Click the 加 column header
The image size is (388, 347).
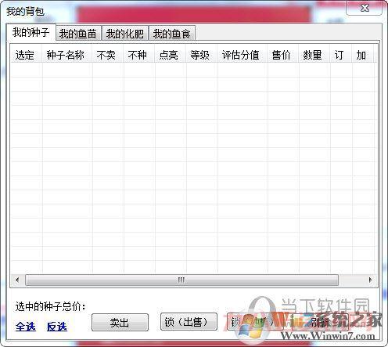pyautogui.click(x=364, y=55)
